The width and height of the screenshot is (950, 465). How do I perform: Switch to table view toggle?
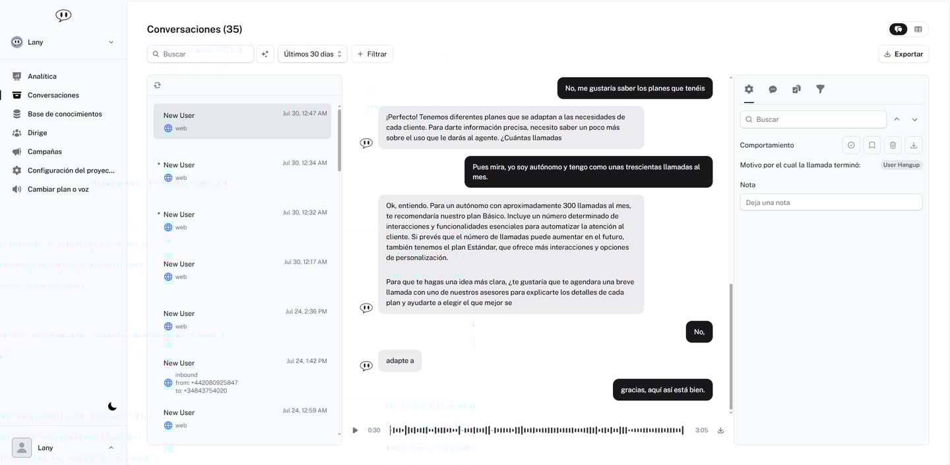(918, 29)
